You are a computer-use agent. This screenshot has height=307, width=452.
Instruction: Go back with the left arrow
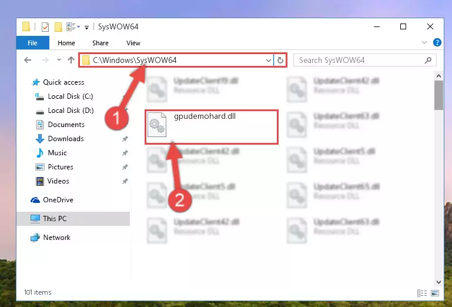(x=28, y=60)
